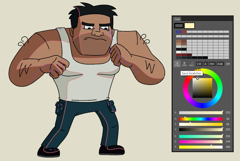This screenshot has height=161, width=240.
Task: Click the S saturation slider
Action: 201,124
